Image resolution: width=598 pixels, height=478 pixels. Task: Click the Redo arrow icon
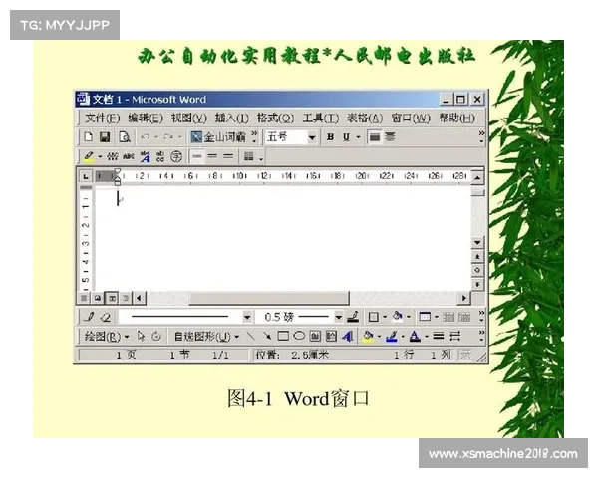pos(168,136)
